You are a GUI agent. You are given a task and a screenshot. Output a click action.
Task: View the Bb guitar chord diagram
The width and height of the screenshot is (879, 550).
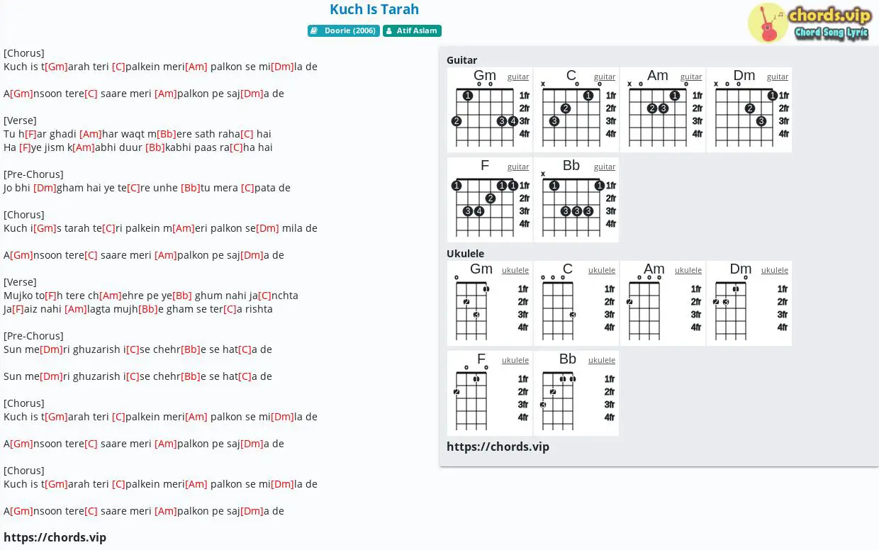coord(576,200)
